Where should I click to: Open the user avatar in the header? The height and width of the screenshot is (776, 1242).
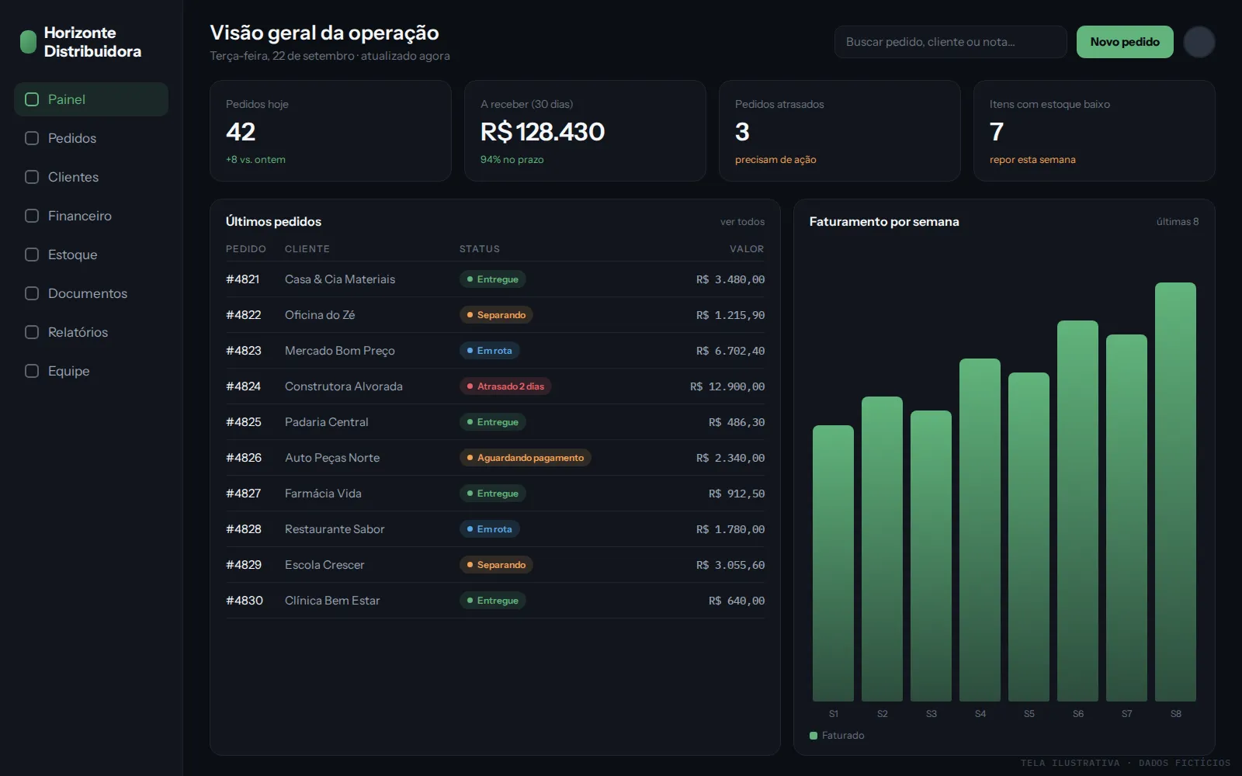click(1199, 42)
